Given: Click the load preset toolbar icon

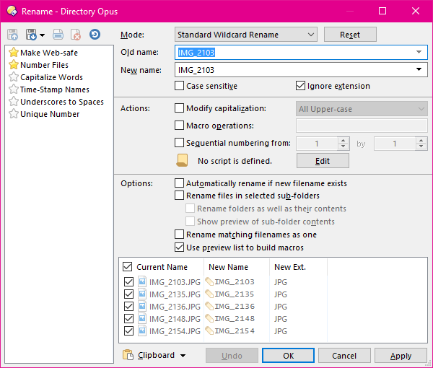Looking at the screenshot, I should click(13, 35).
